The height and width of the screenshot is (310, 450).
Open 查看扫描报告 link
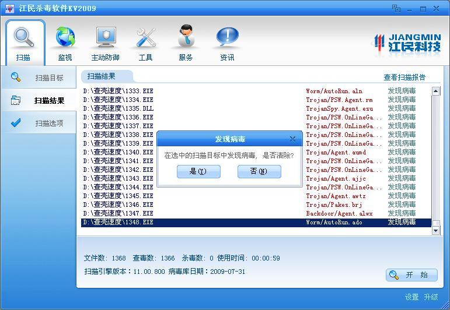click(x=404, y=77)
